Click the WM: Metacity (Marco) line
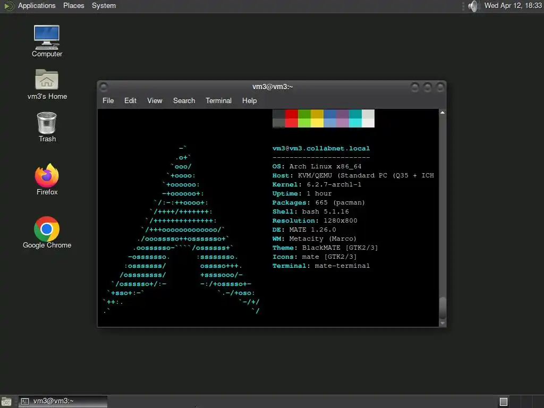This screenshot has height=408, width=544. click(x=314, y=239)
